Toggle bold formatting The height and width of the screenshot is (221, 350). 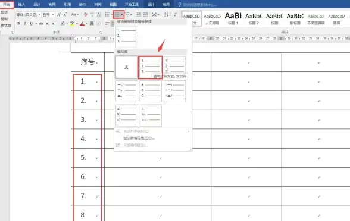19,23
